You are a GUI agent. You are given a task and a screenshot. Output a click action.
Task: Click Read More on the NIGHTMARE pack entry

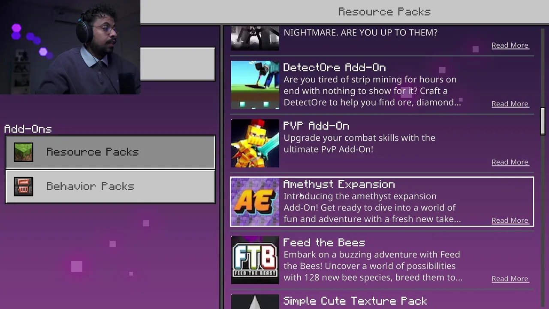pos(510,45)
